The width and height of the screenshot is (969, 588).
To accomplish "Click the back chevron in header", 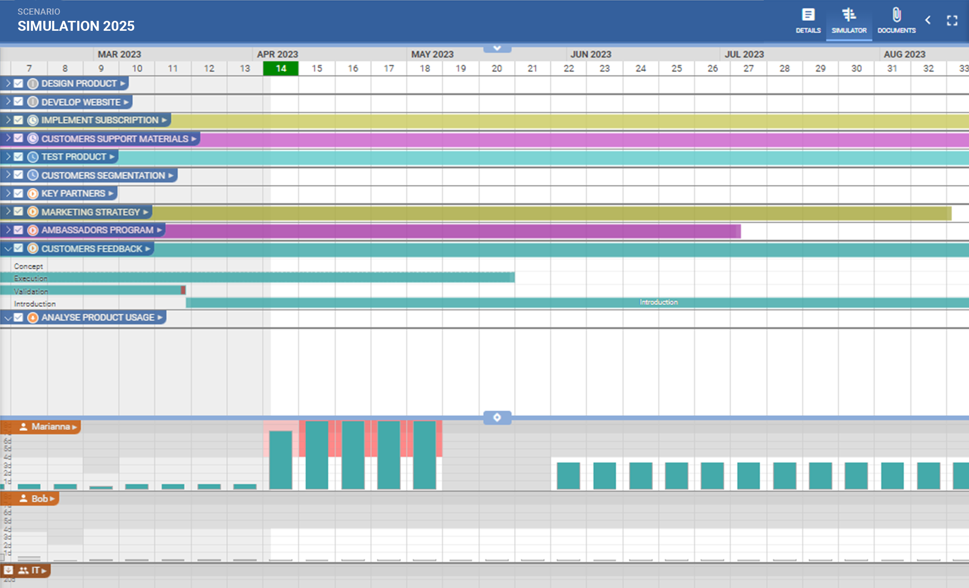I will click(x=928, y=20).
